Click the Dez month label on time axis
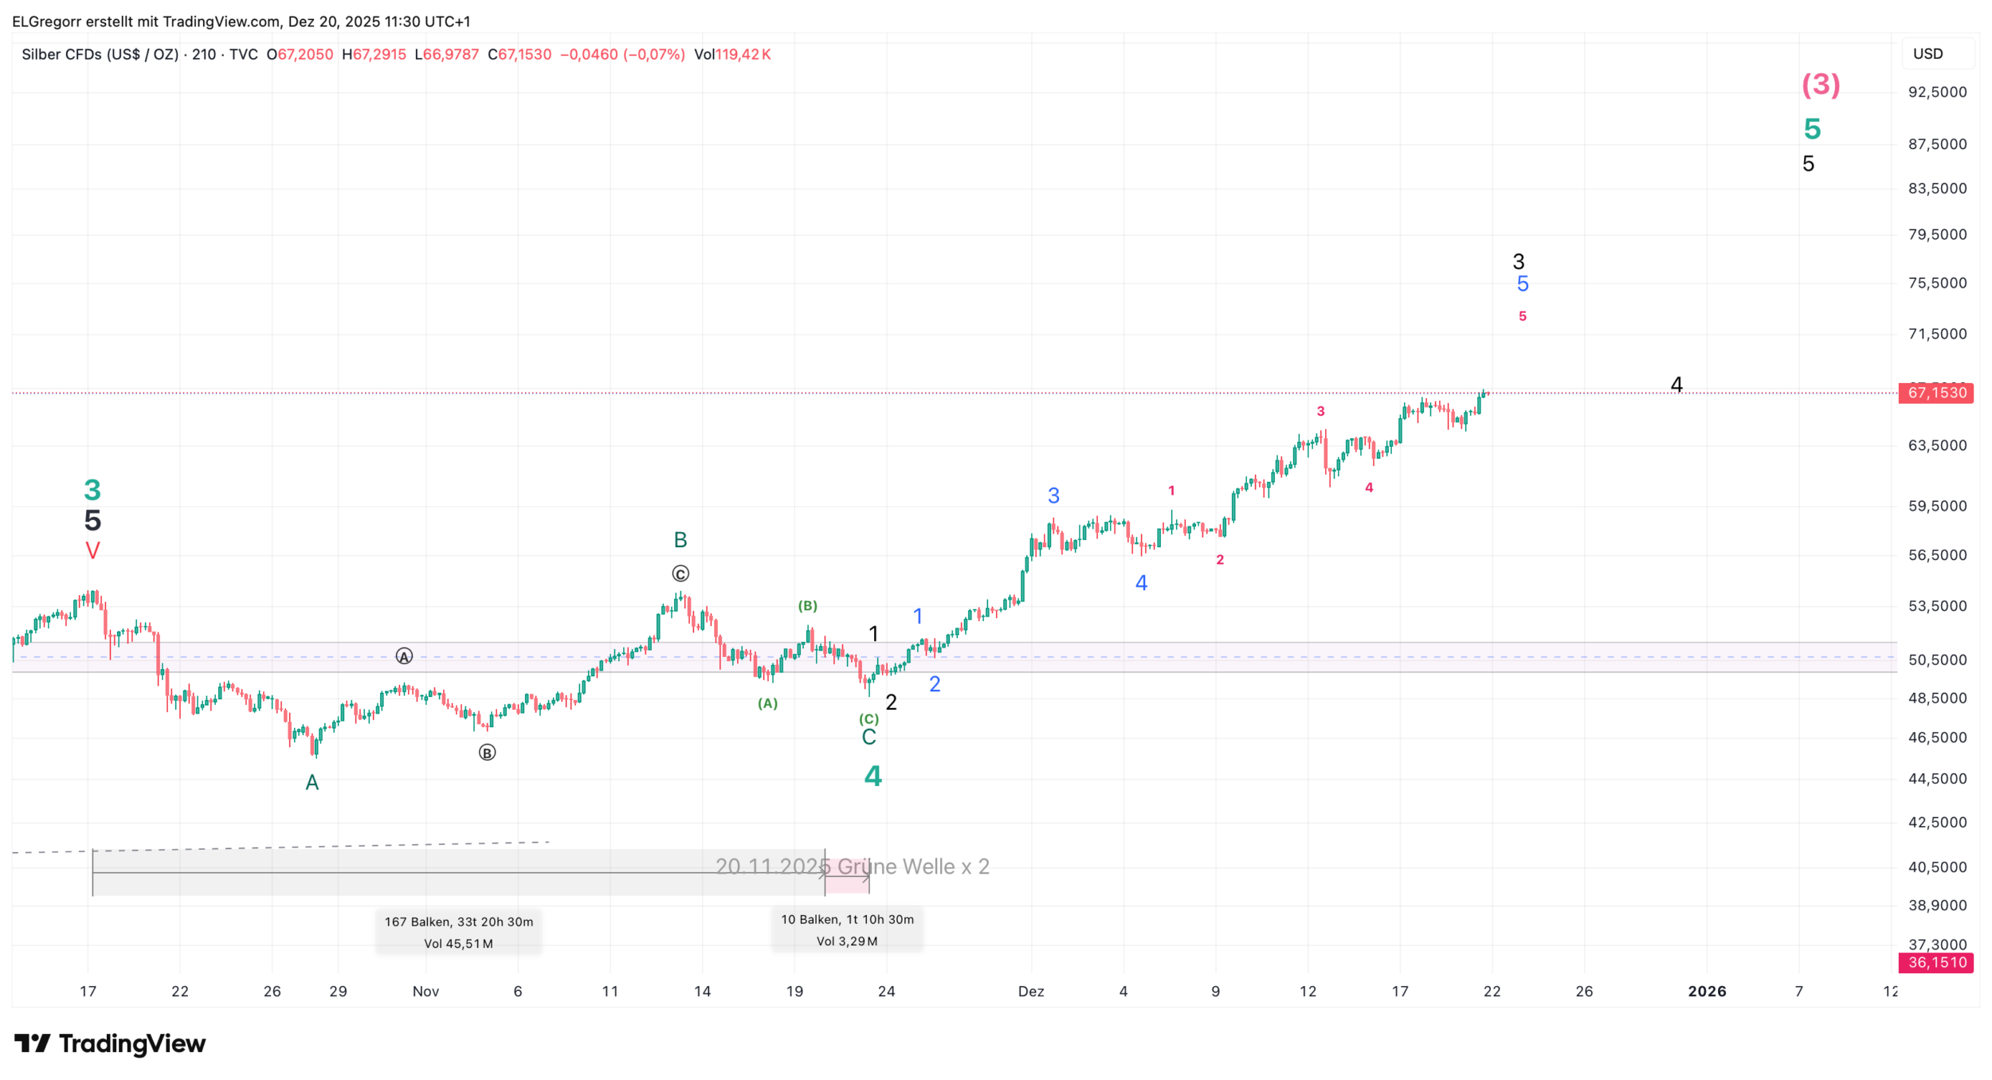This screenshot has height=1080, width=1992. (1030, 991)
